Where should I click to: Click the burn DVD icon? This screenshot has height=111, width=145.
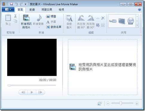[x=131, y=21]
